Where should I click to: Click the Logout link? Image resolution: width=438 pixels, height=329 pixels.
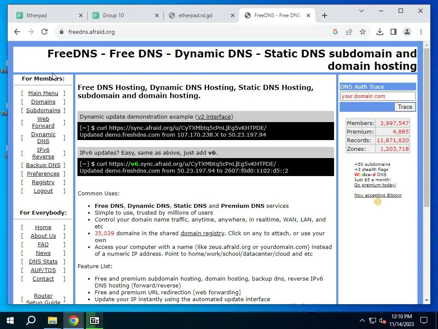[x=43, y=191]
